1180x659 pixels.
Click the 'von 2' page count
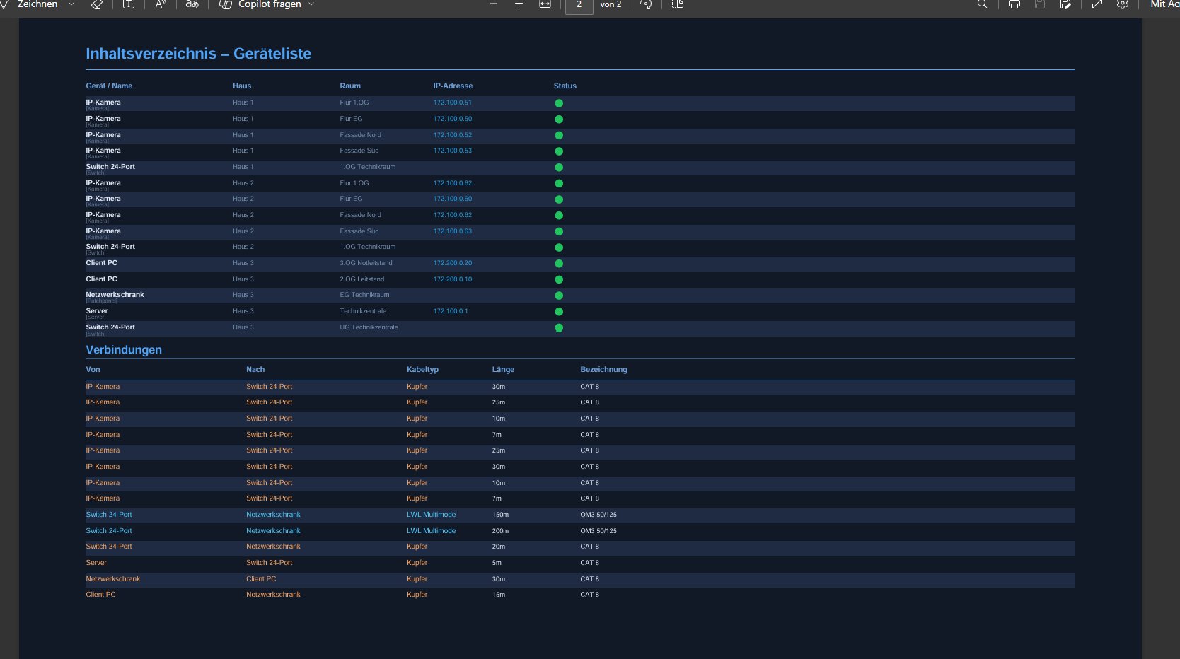click(x=611, y=4)
